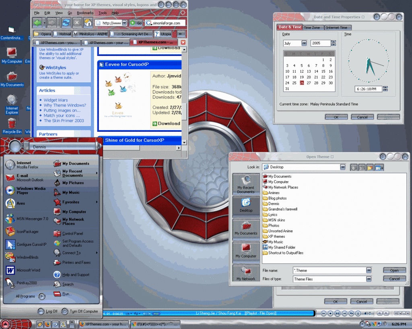The height and width of the screenshot is (329, 412).
Task: Select the XP themes folder
Action: 274,236
